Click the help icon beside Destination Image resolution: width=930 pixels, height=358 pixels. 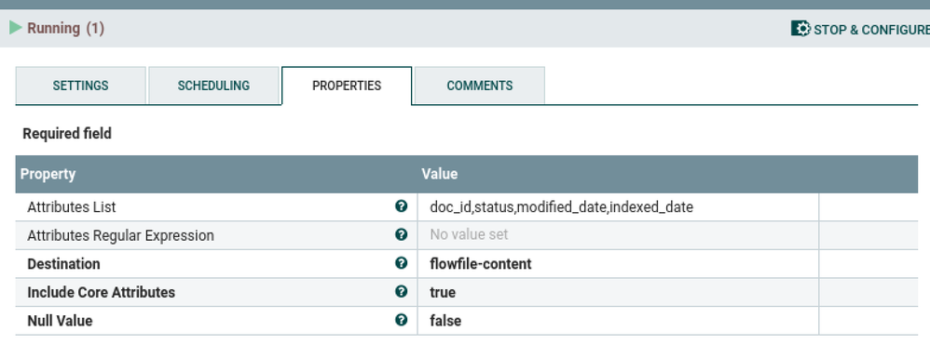(401, 263)
